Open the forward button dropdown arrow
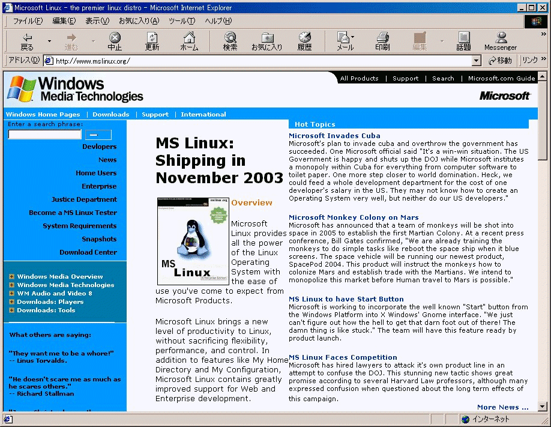The image size is (551, 427). click(x=93, y=41)
